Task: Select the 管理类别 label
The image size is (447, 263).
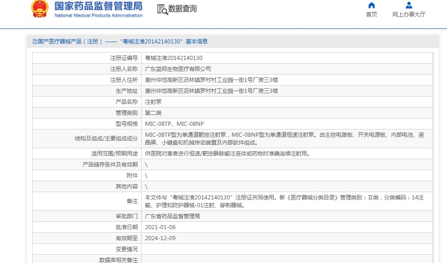Action: point(127,113)
